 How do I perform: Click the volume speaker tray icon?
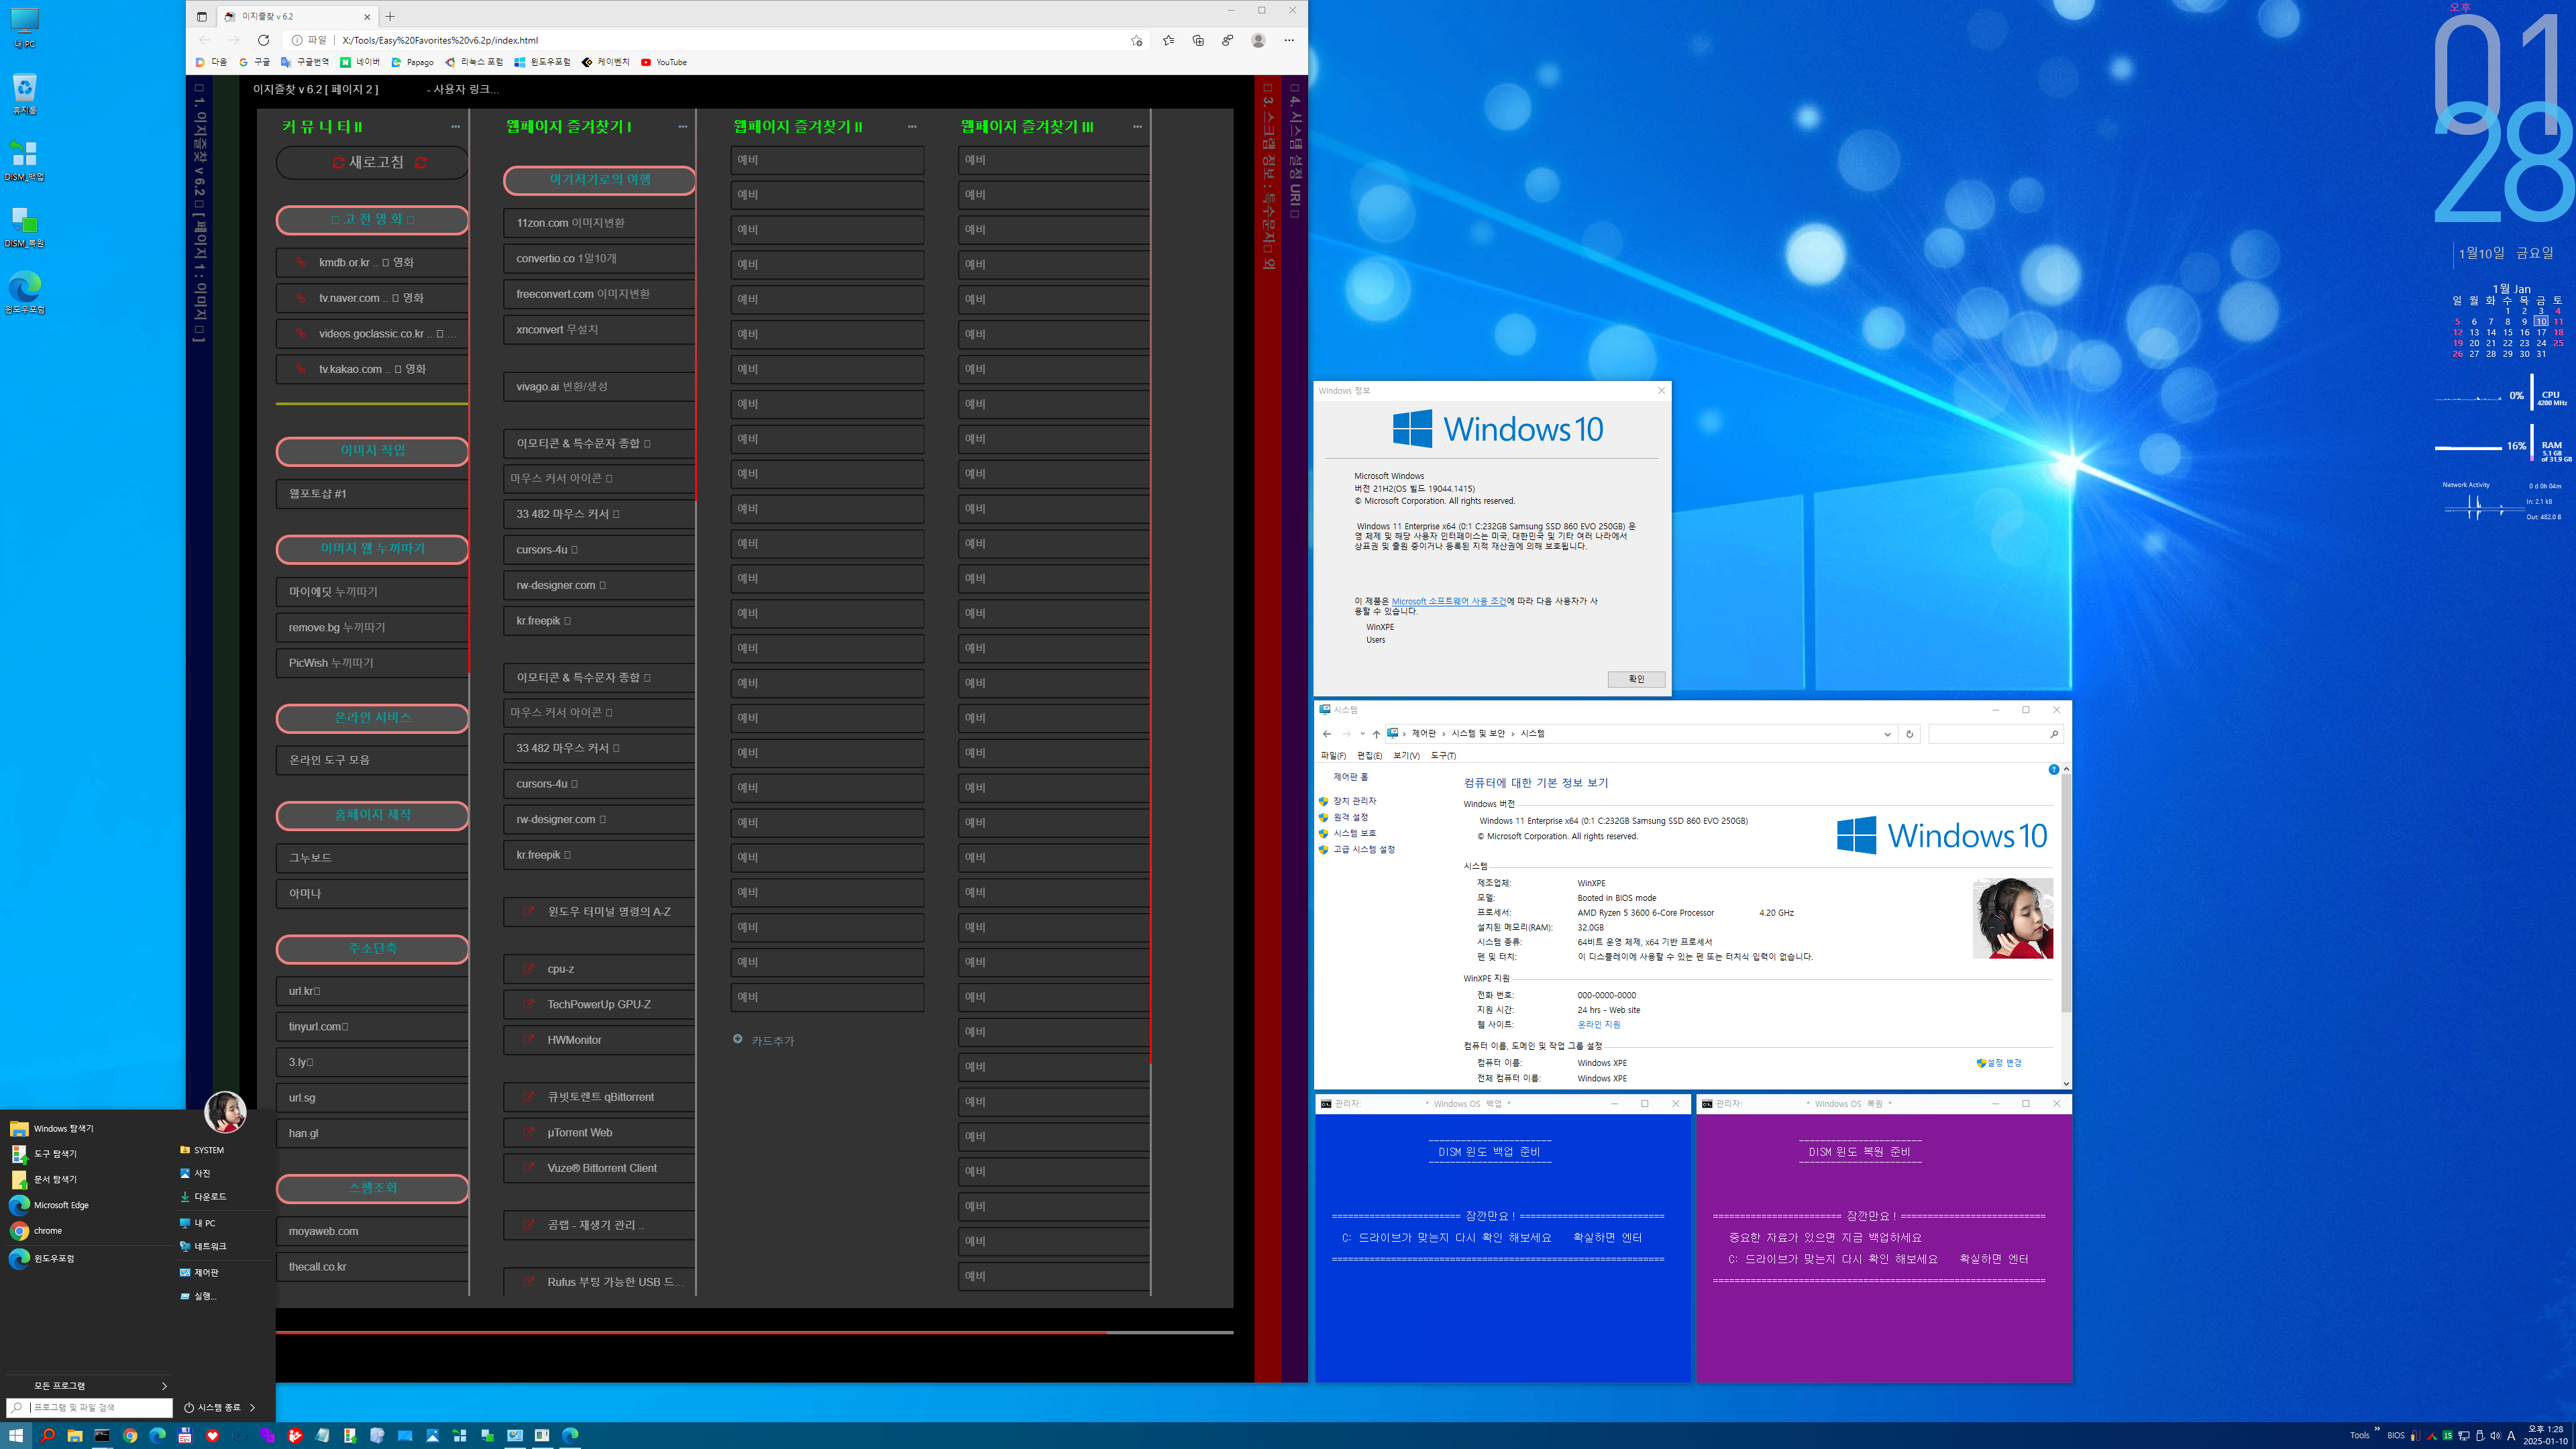click(x=2495, y=1435)
